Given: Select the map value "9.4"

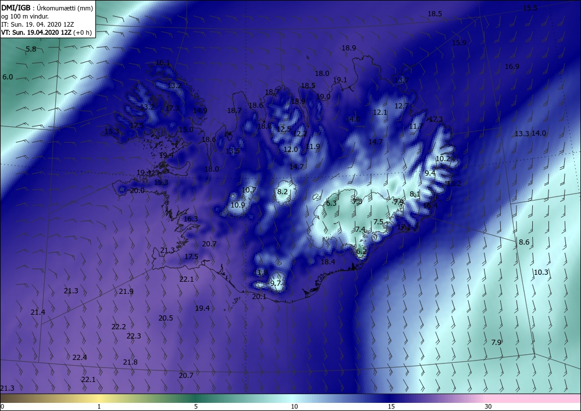Looking at the screenshot, I should tap(430, 173).
